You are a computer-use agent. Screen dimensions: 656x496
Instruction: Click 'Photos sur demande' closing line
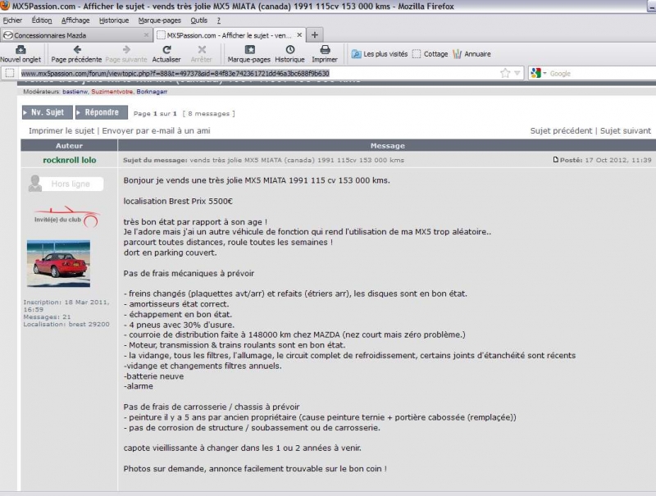tap(255, 469)
